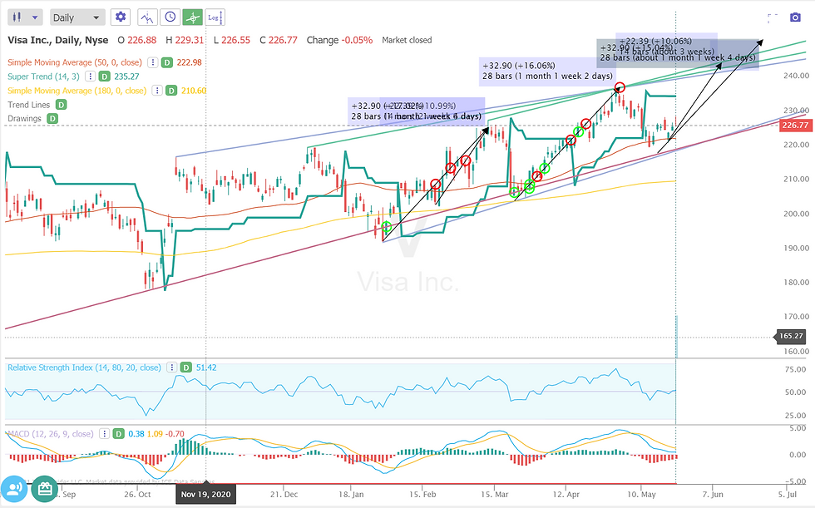Screen dimensions: 815x508
Task: Click the Nov 19, 2020 date marker
Action: 206,494
